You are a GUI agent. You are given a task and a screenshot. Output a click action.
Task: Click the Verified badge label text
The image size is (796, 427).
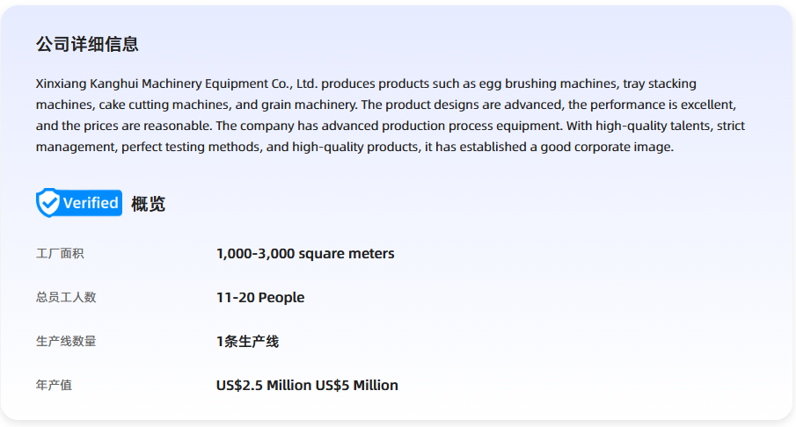click(91, 203)
